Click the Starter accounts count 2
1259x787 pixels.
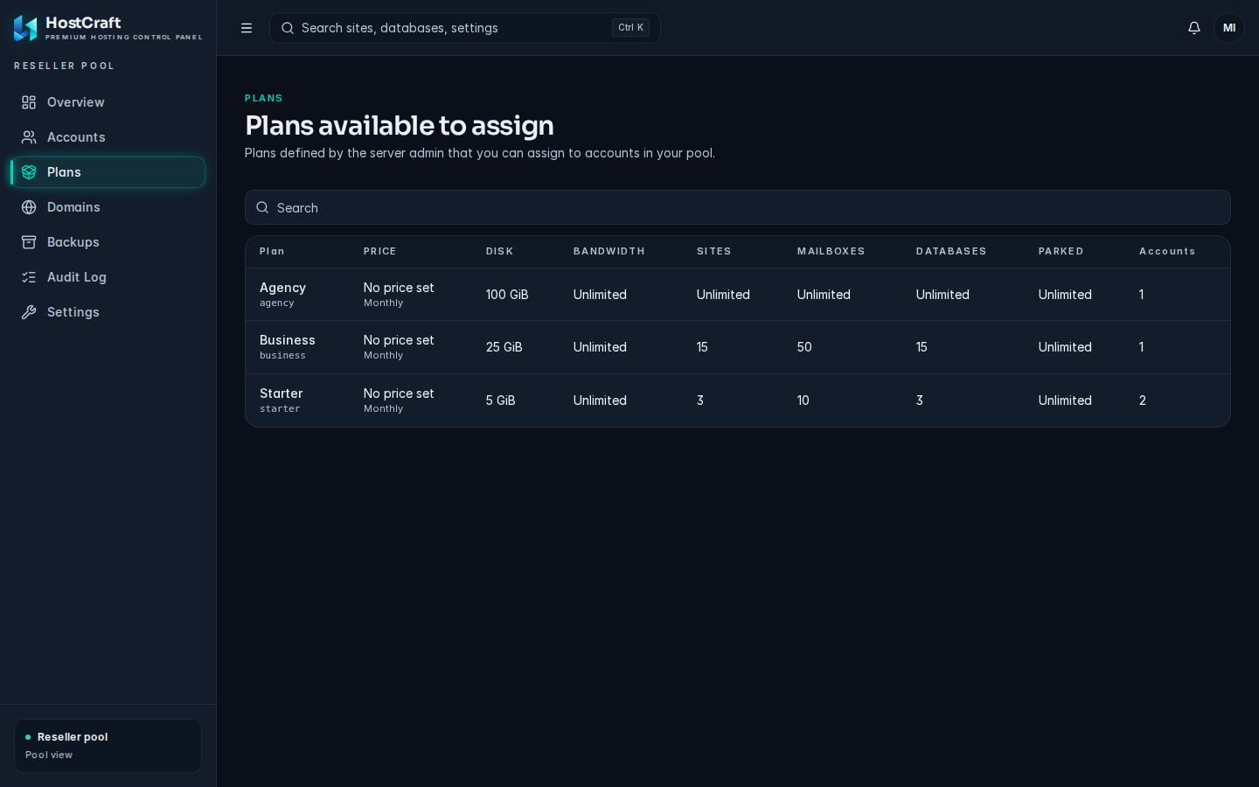pyautogui.click(x=1143, y=400)
